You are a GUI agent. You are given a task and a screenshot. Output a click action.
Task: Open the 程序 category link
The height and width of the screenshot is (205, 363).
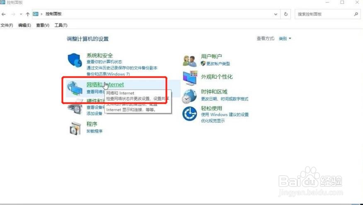(92, 124)
